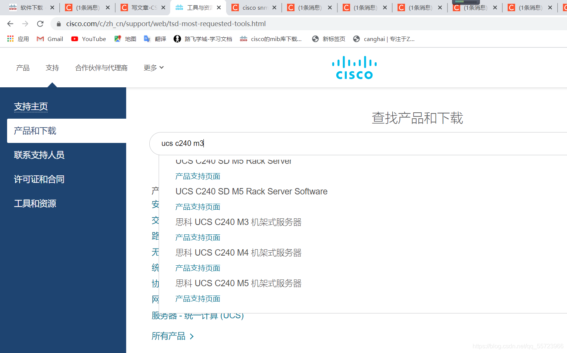The height and width of the screenshot is (353, 567).
Task: Close the 软件下载 tab
Action: click(x=52, y=7)
